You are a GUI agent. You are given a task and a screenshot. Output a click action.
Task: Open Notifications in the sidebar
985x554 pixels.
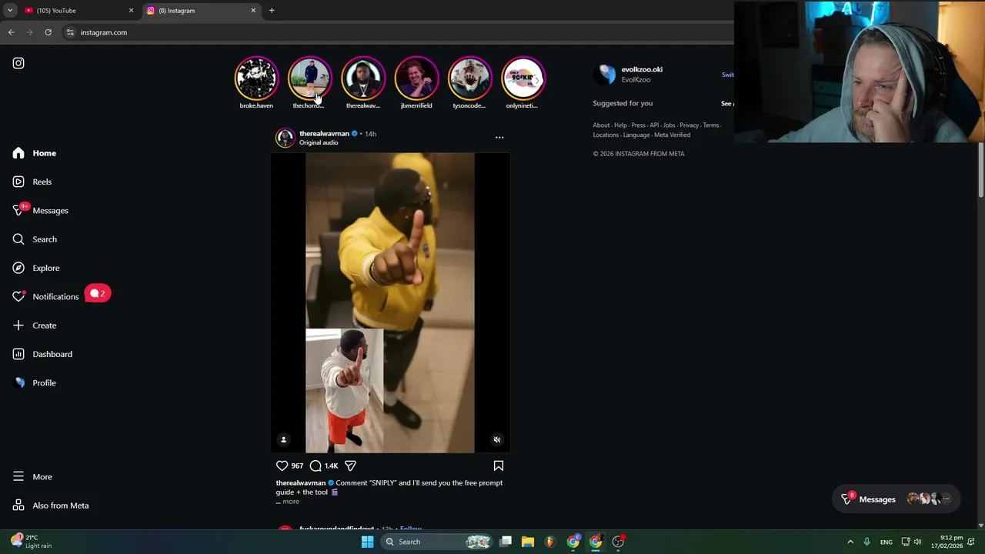tap(46, 296)
